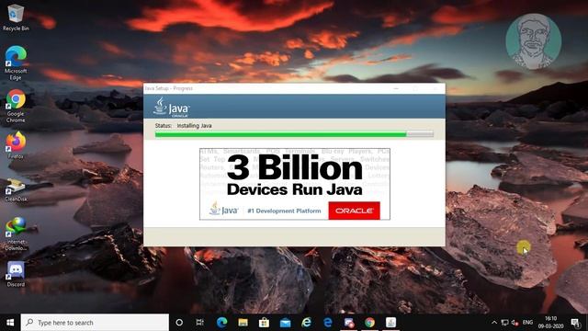Screen dimensions: 588x331
Task: Switch to the screen recorder taskbar app
Action: pos(349,323)
